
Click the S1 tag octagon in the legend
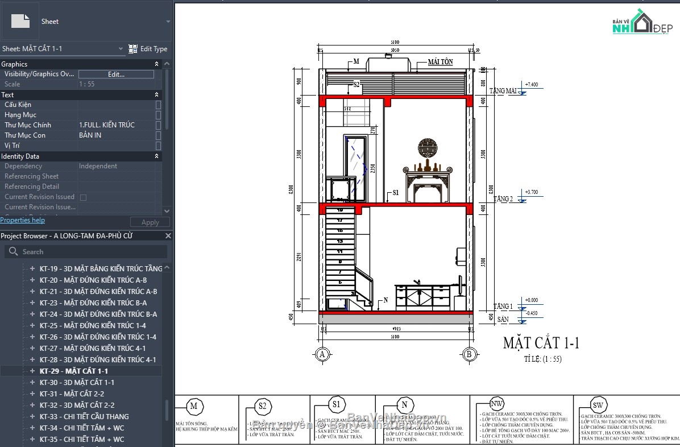pyautogui.click(x=337, y=404)
